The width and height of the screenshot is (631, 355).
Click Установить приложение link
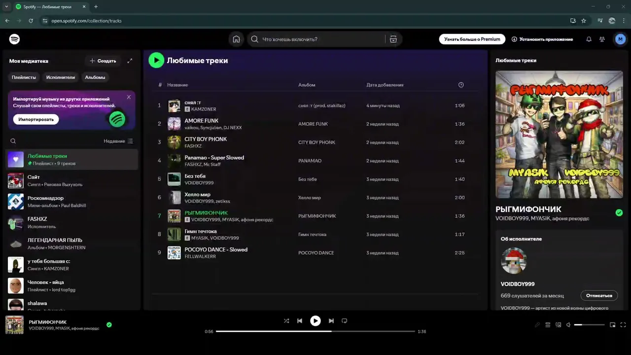(x=542, y=39)
